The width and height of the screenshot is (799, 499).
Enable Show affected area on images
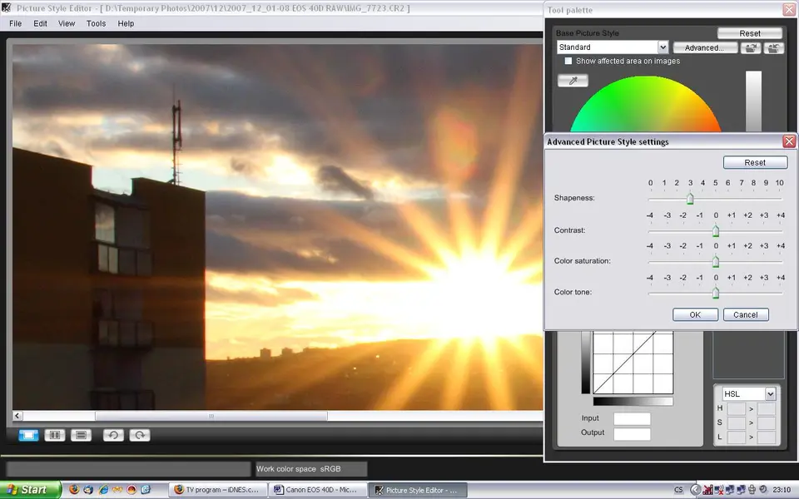(568, 62)
